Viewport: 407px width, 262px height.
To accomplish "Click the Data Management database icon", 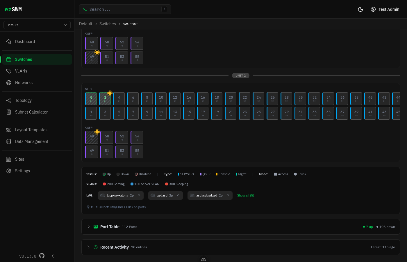I will tap(9, 141).
